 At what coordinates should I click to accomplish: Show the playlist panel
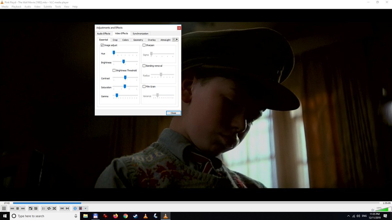44,208
